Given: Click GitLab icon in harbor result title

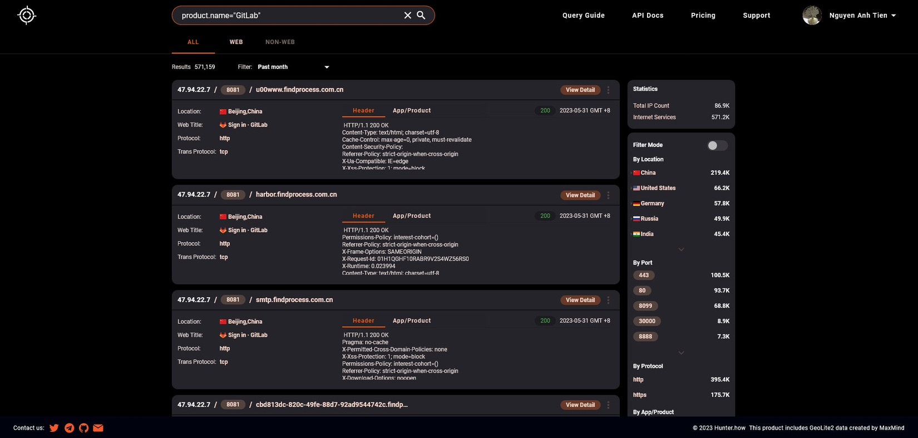Looking at the screenshot, I should coord(223,230).
